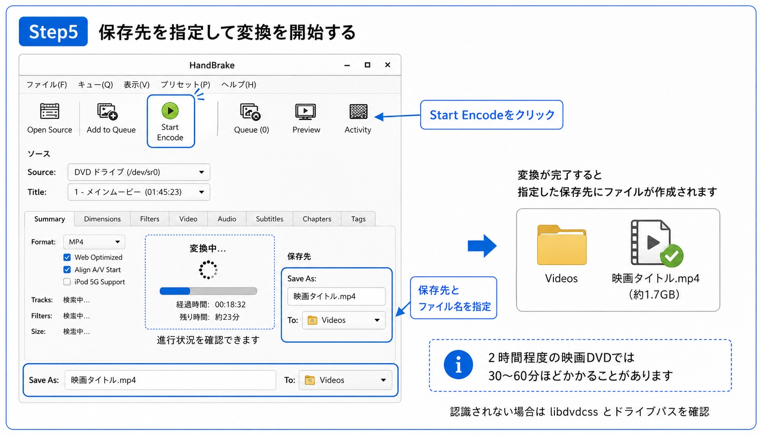This screenshot has width=762, height=435.
Task: Click the ソース section heading
Action: (39, 154)
